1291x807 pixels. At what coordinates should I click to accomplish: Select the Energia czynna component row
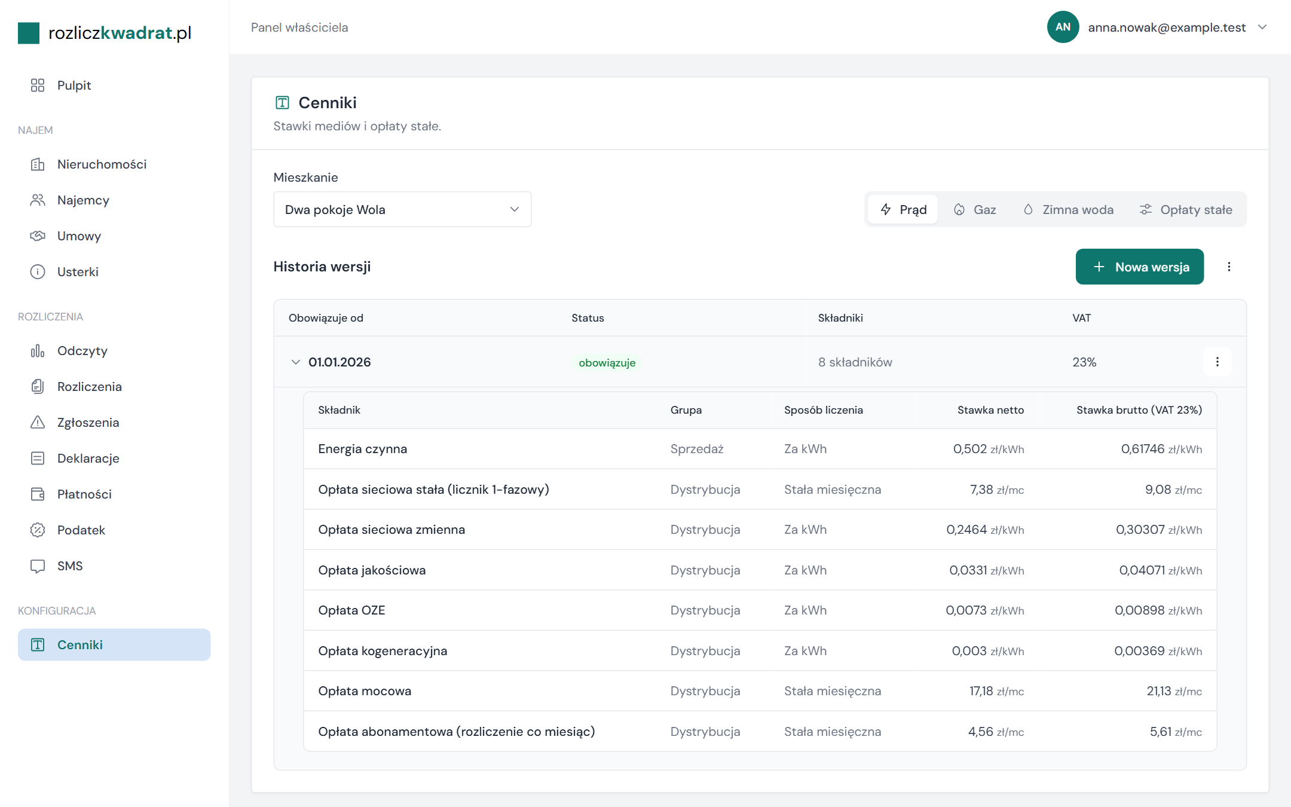click(x=760, y=449)
